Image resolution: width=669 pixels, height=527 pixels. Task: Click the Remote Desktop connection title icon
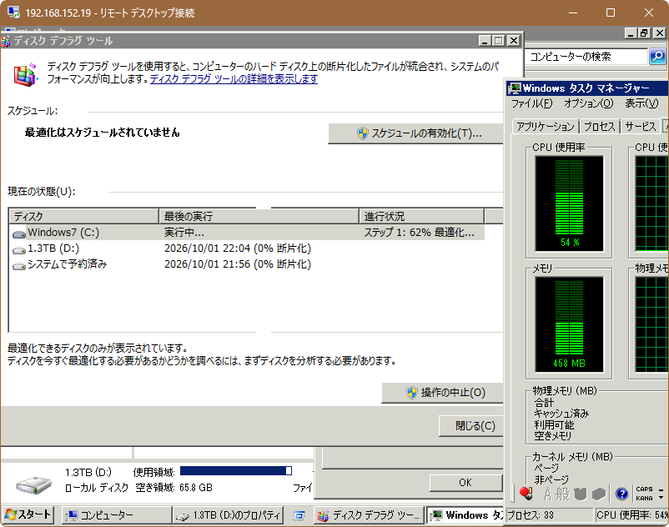(13, 13)
